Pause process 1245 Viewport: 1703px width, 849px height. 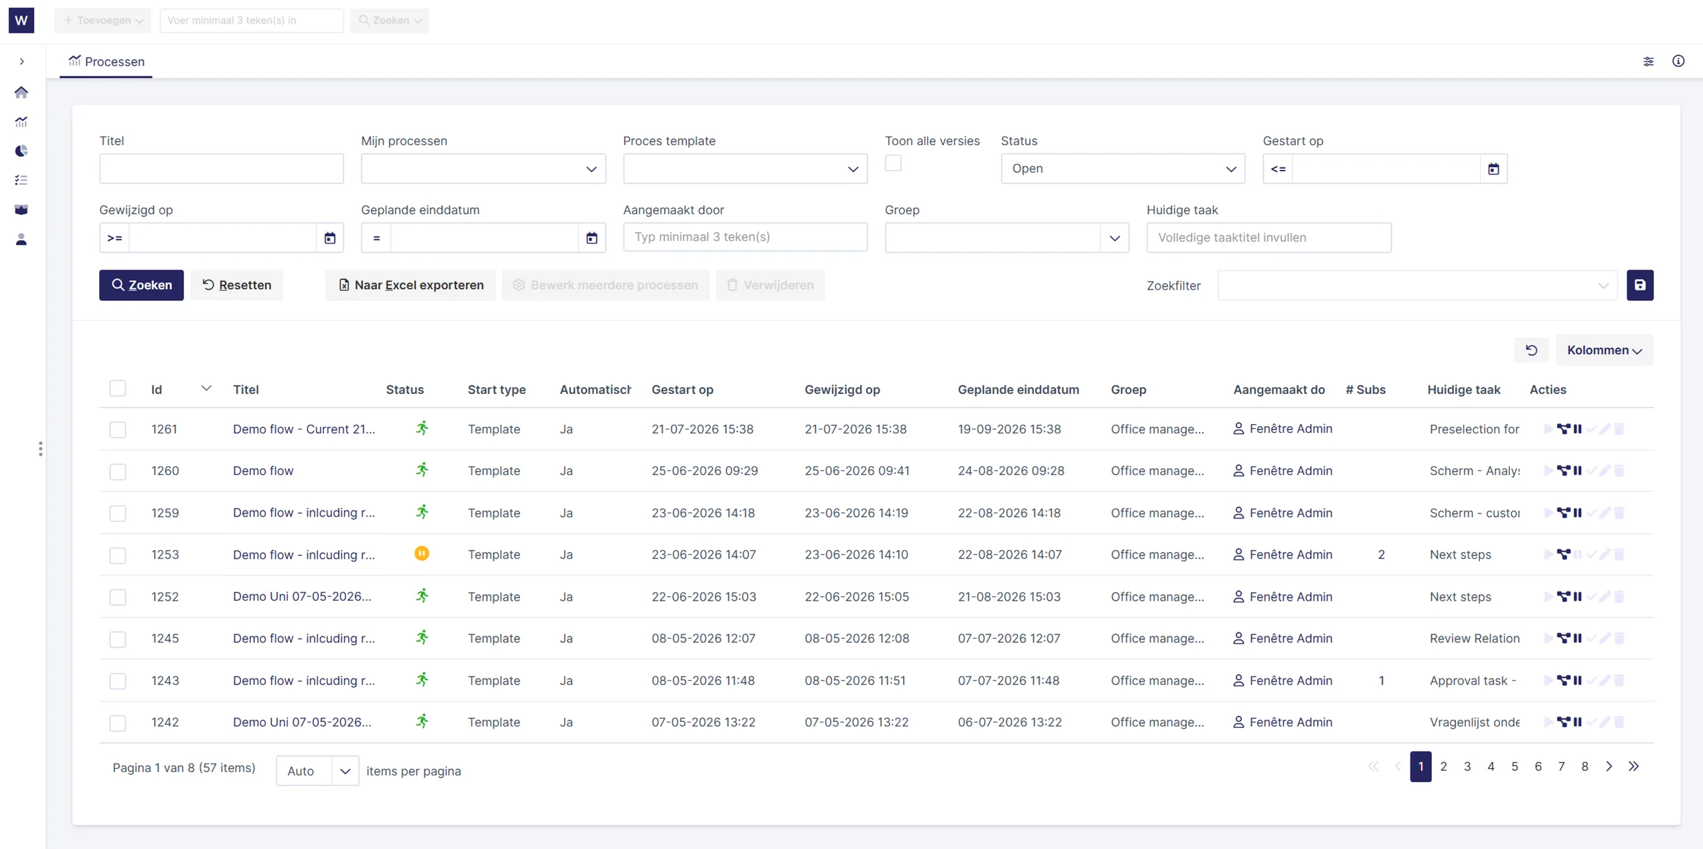pos(1578,638)
